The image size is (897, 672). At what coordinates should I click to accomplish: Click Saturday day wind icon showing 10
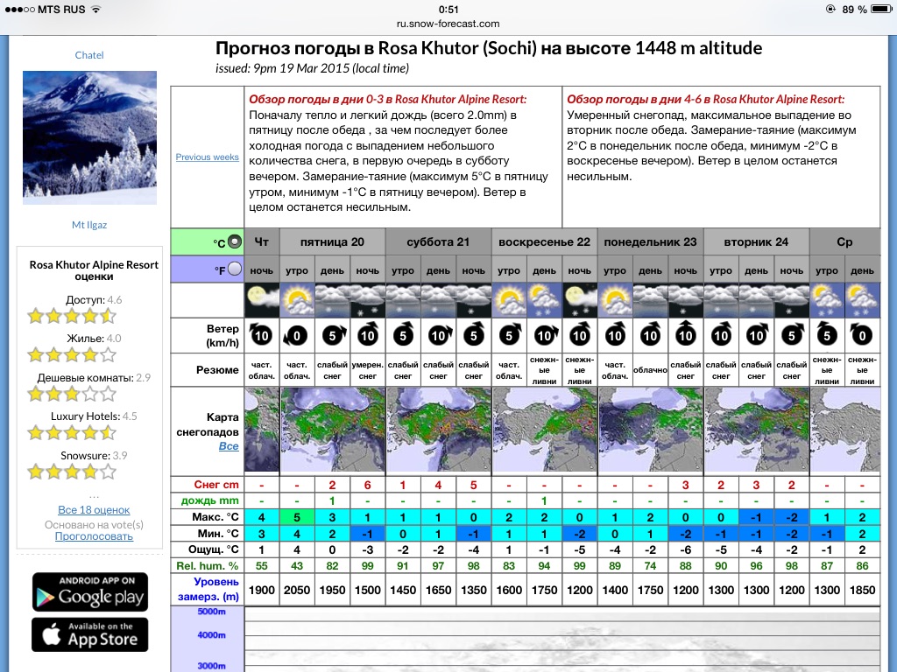click(438, 335)
